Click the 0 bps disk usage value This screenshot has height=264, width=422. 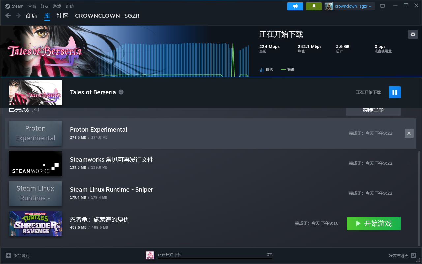click(x=380, y=47)
